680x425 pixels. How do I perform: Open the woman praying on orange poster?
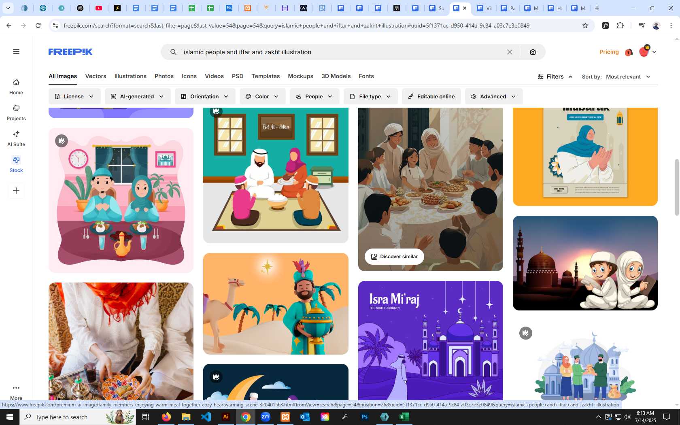[585, 157]
